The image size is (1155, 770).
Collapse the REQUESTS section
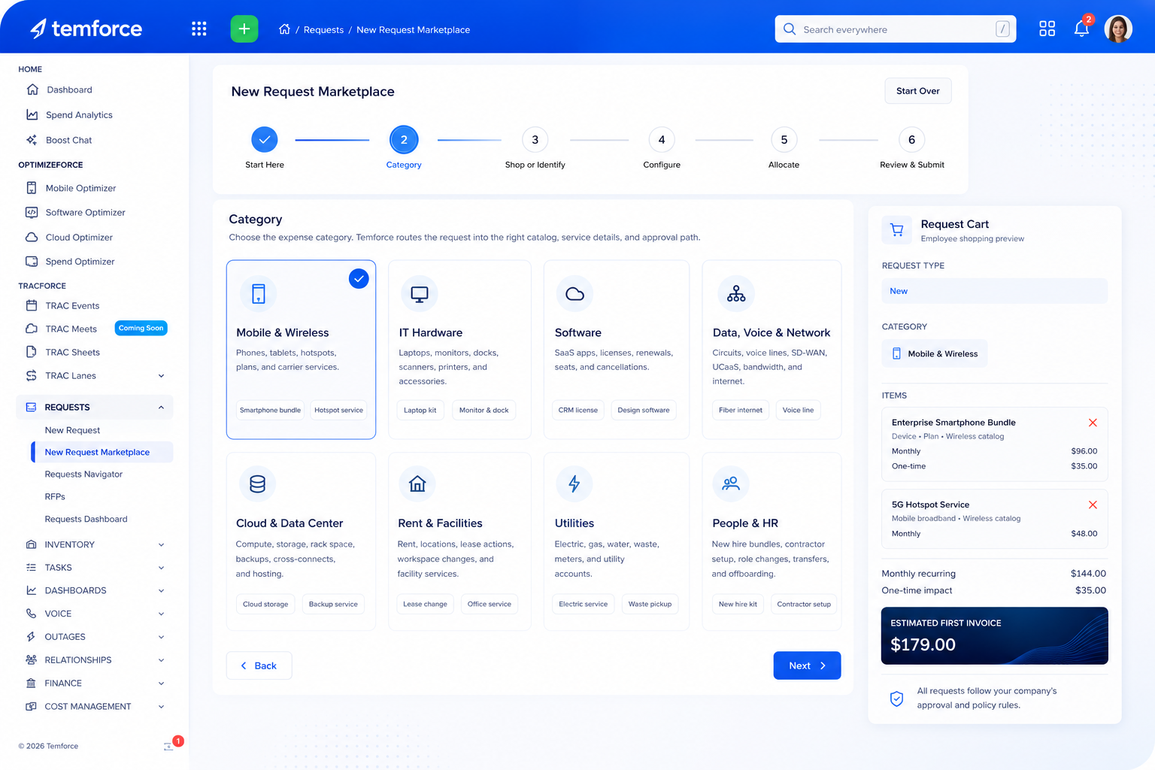point(161,408)
